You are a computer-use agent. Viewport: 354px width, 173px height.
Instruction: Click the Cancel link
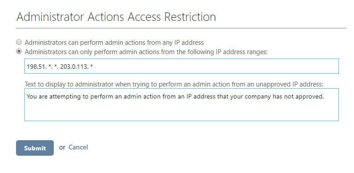(78, 147)
